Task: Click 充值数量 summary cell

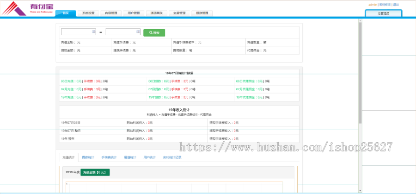Action: coord(272,42)
